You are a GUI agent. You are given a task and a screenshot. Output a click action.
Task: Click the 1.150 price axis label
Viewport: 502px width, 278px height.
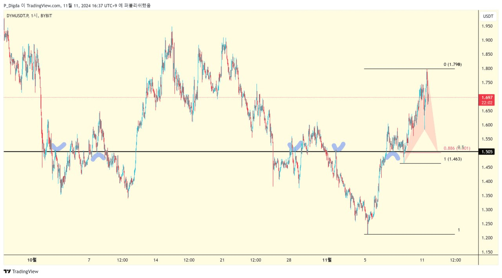[x=487, y=252]
